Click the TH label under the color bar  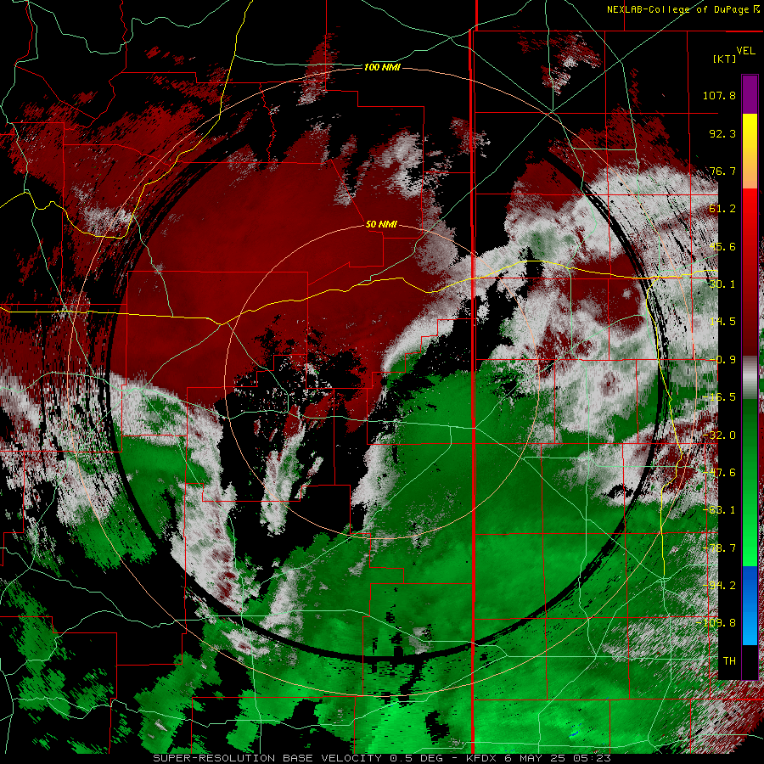pyautogui.click(x=729, y=661)
